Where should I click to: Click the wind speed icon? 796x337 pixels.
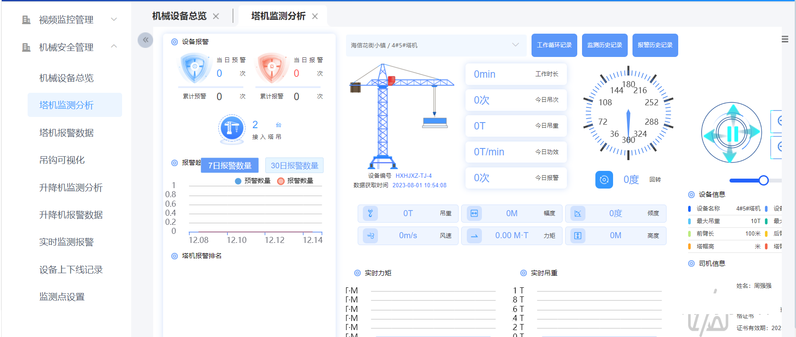tap(370, 236)
